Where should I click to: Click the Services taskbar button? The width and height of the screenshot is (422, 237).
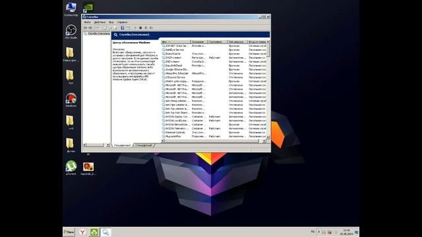(x=105, y=232)
